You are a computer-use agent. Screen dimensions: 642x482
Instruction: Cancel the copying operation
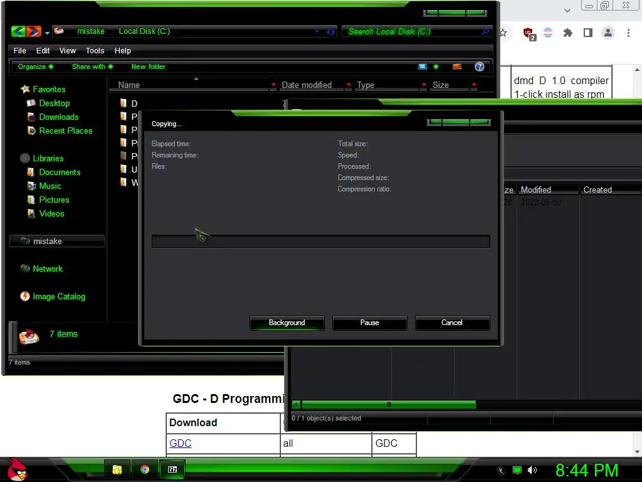pos(452,323)
